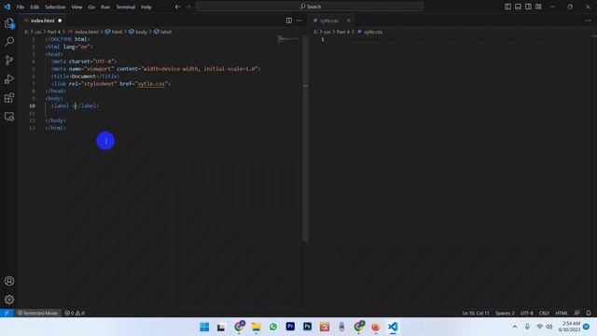Select the body breadcrumb in the index.html editor
This screenshot has height=336, width=597.
click(x=138, y=32)
